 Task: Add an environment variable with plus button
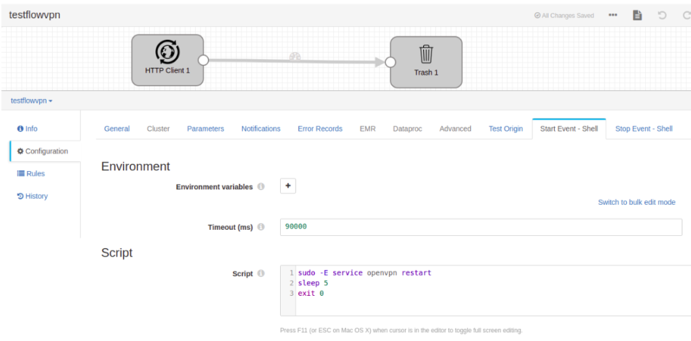pyautogui.click(x=288, y=186)
